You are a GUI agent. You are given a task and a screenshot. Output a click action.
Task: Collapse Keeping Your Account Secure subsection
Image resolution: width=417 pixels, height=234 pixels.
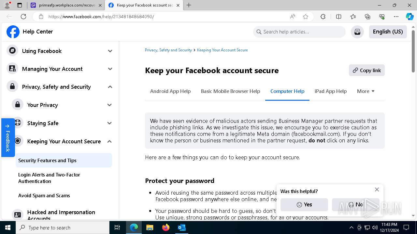109,141
